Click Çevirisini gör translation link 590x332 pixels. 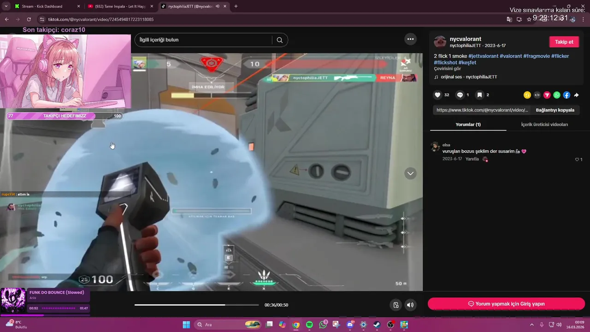447,69
